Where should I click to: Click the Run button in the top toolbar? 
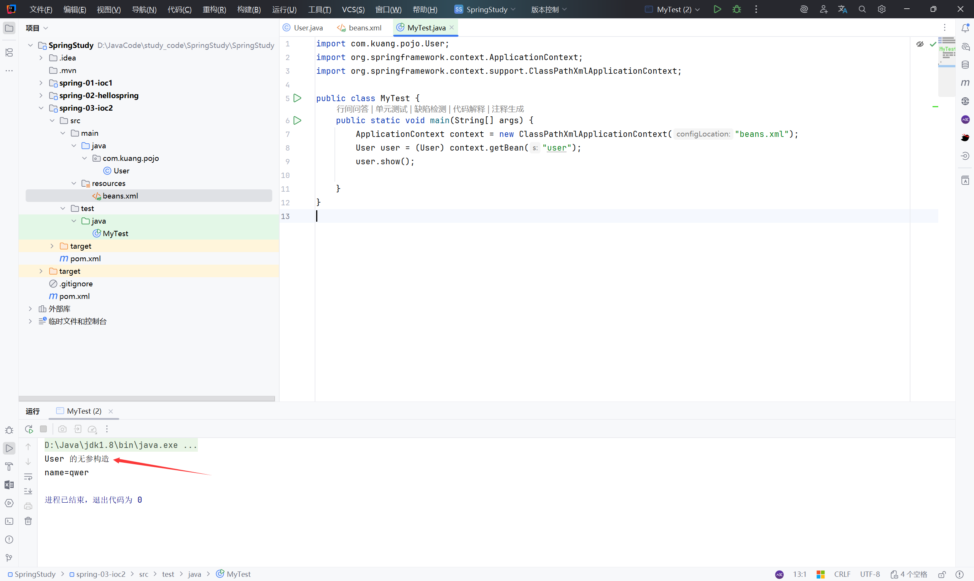[x=717, y=9]
